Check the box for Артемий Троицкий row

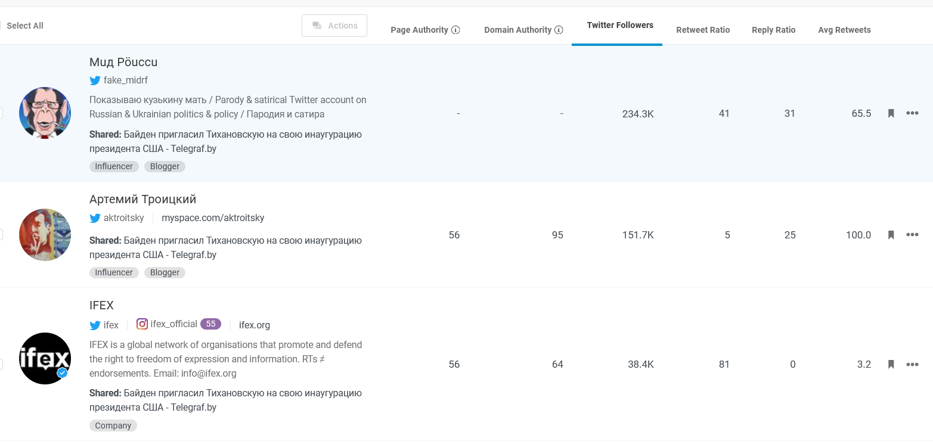(1, 235)
